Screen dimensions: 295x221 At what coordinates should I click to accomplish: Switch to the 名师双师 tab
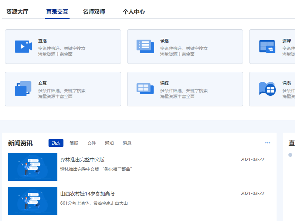click(94, 12)
